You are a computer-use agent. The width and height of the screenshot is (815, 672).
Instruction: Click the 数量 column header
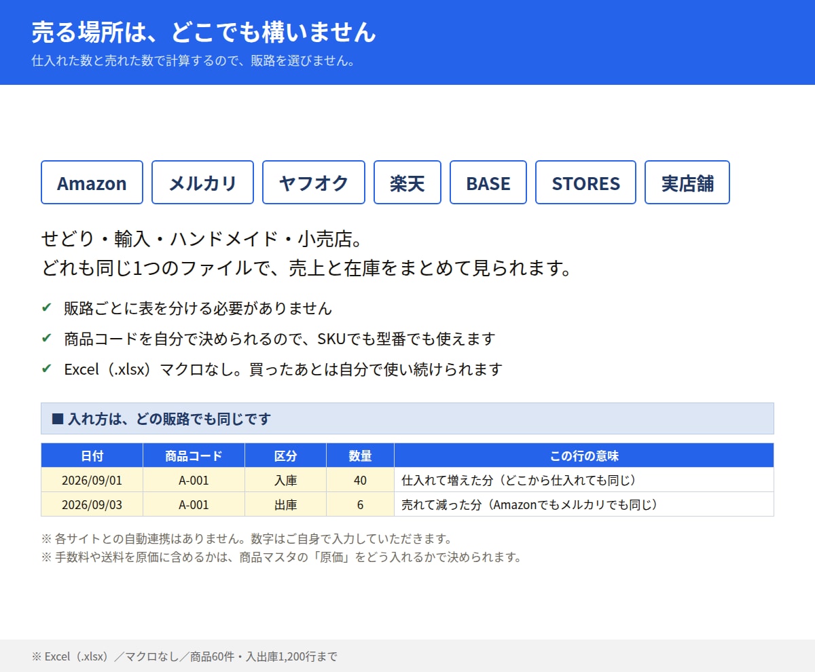click(x=360, y=455)
